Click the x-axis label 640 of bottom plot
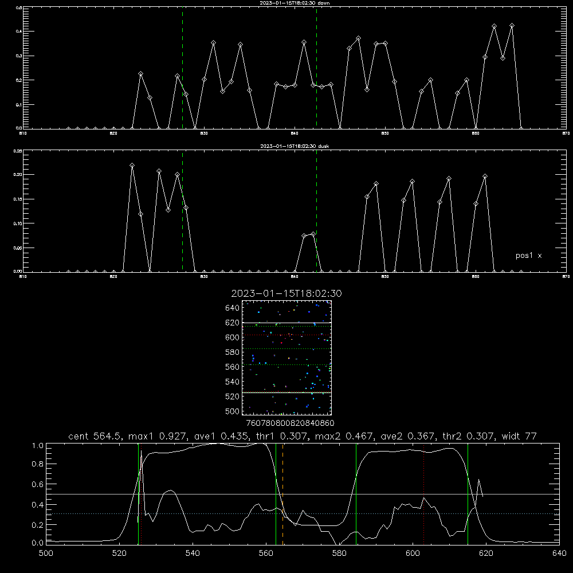Image resolution: width=573 pixels, height=573 pixels. click(559, 554)
